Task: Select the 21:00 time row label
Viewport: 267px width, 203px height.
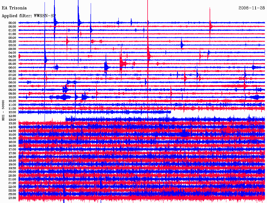Action: (x=12, y=179)
